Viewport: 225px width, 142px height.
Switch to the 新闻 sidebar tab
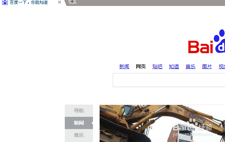click(x=79, y=123)
